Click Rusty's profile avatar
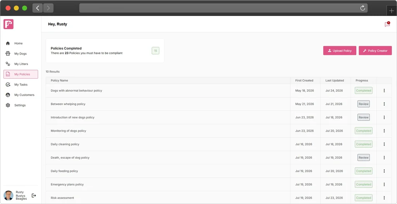This screenshot has height=204, width=397. tap(9, 195)
